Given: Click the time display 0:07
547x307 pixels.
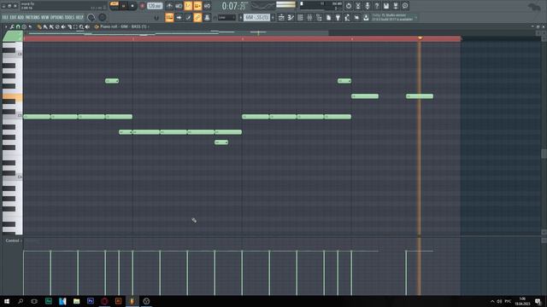Looking at the screenshot, I should pos(233,6).
